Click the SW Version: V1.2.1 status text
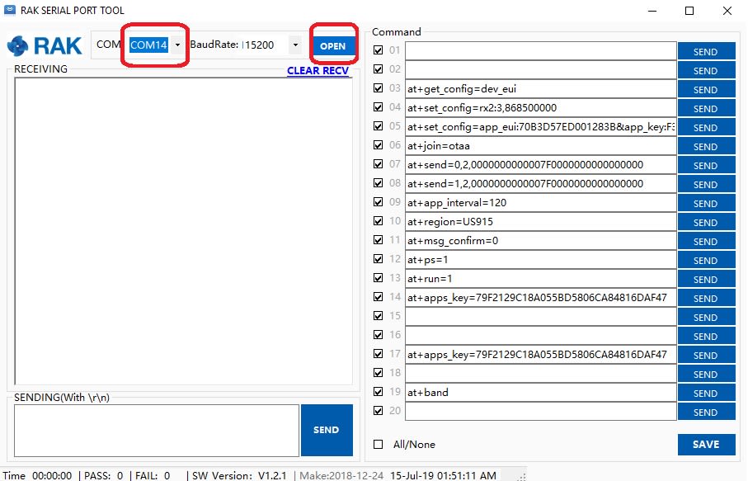This screenshot has width=748, height=481. pyautogui.click(x=239, y=476)
